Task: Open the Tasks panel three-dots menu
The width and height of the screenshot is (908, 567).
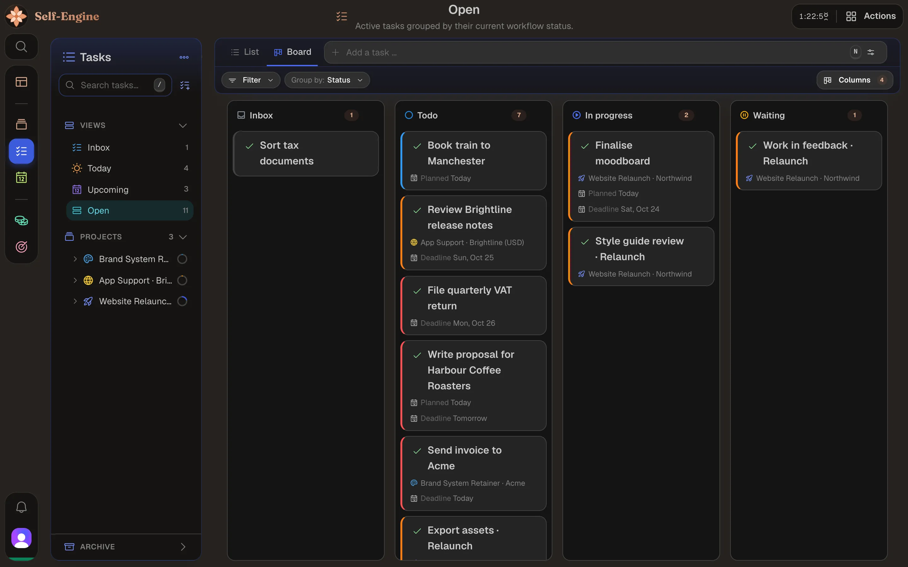Action: (x=184, y=57)
